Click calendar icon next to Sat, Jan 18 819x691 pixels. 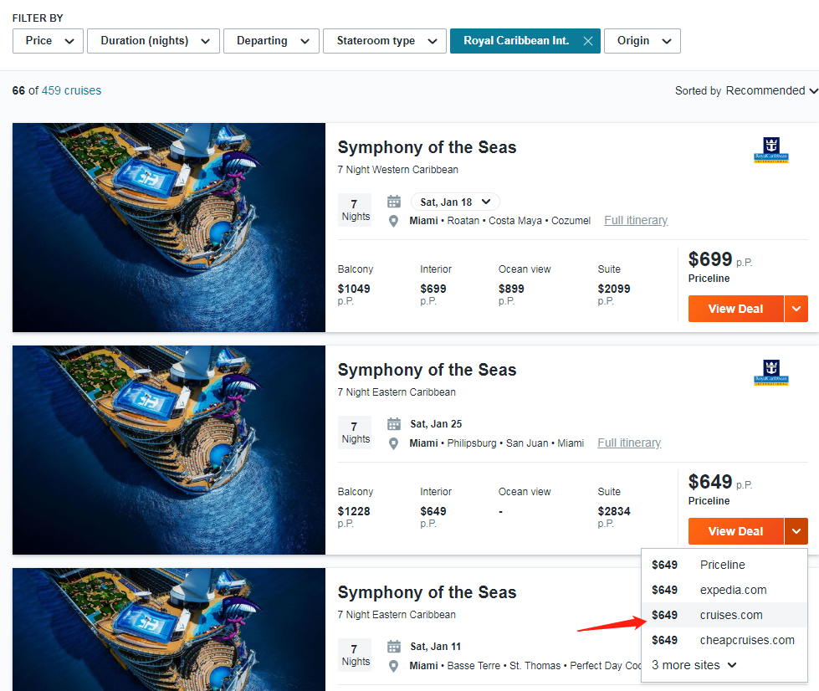pyautogui.click(x=394, y=202)
